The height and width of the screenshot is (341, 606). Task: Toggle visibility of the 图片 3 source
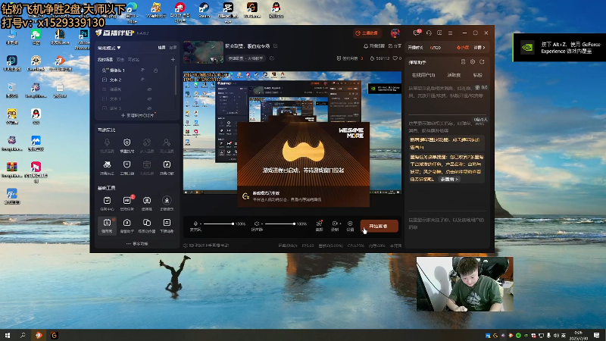[149, 108]
